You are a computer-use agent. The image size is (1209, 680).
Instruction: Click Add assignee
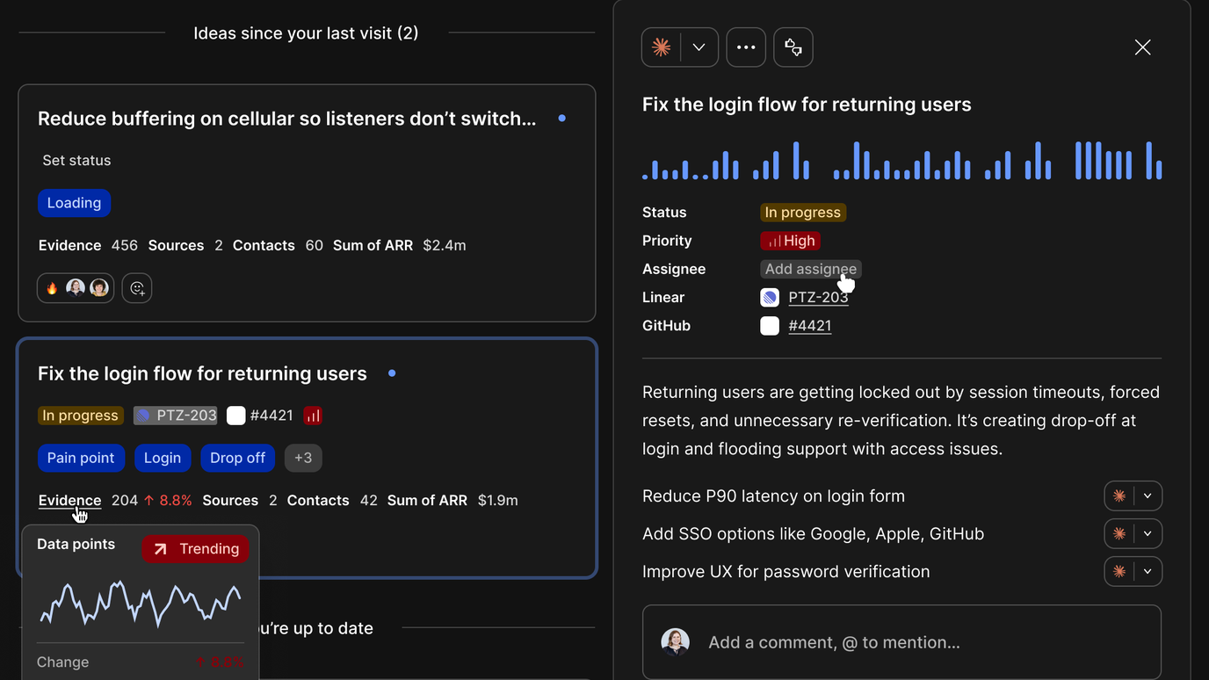[810, 269]
